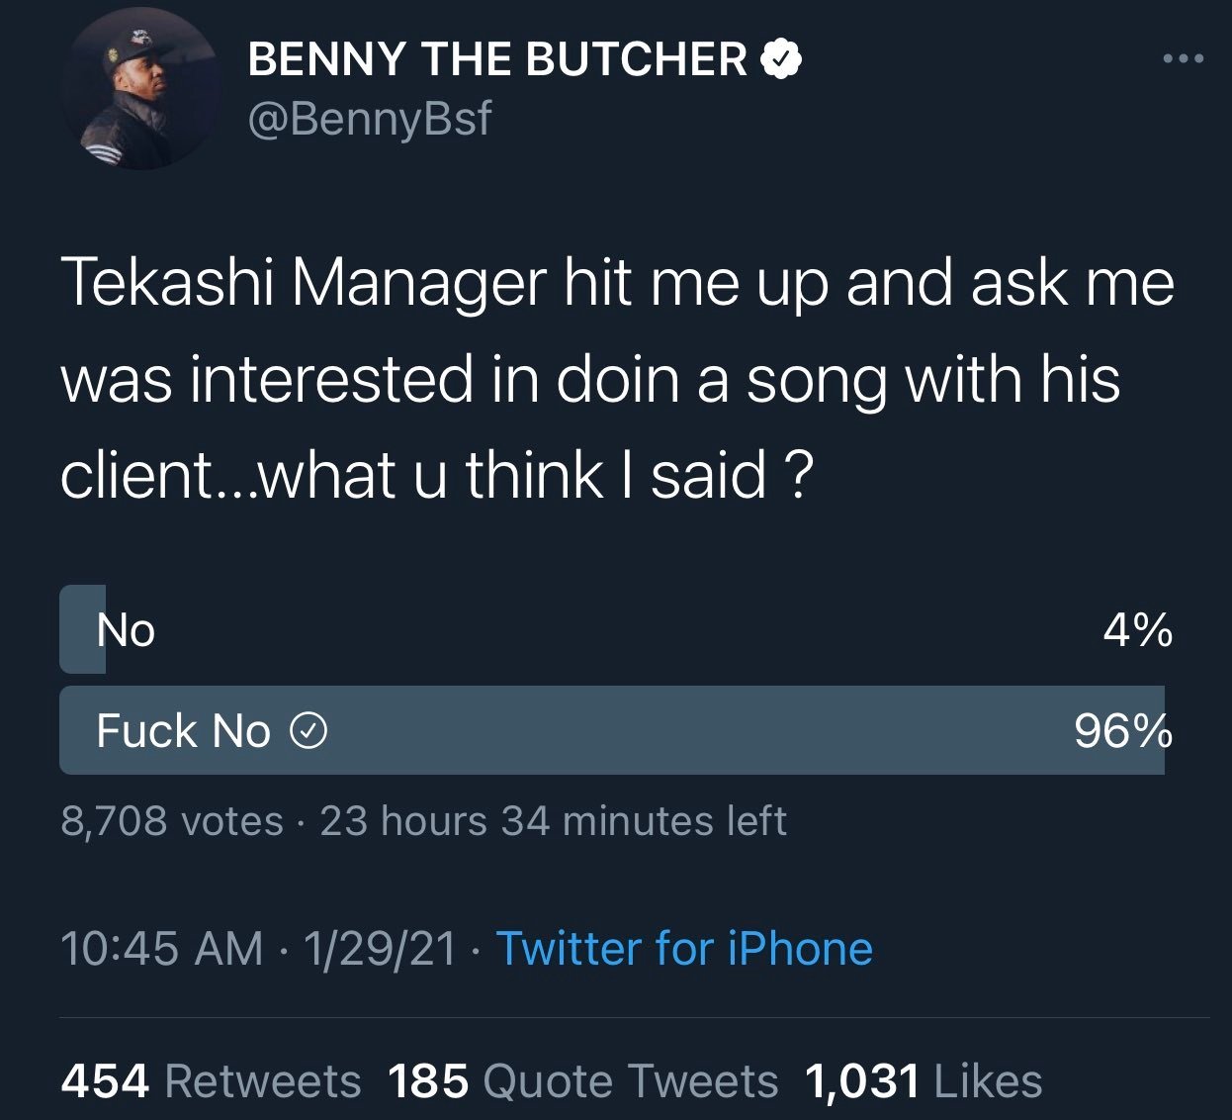Click the 96% poll result bar
The width and height of the screenshot is (1232, 1120).
(612, 730)
